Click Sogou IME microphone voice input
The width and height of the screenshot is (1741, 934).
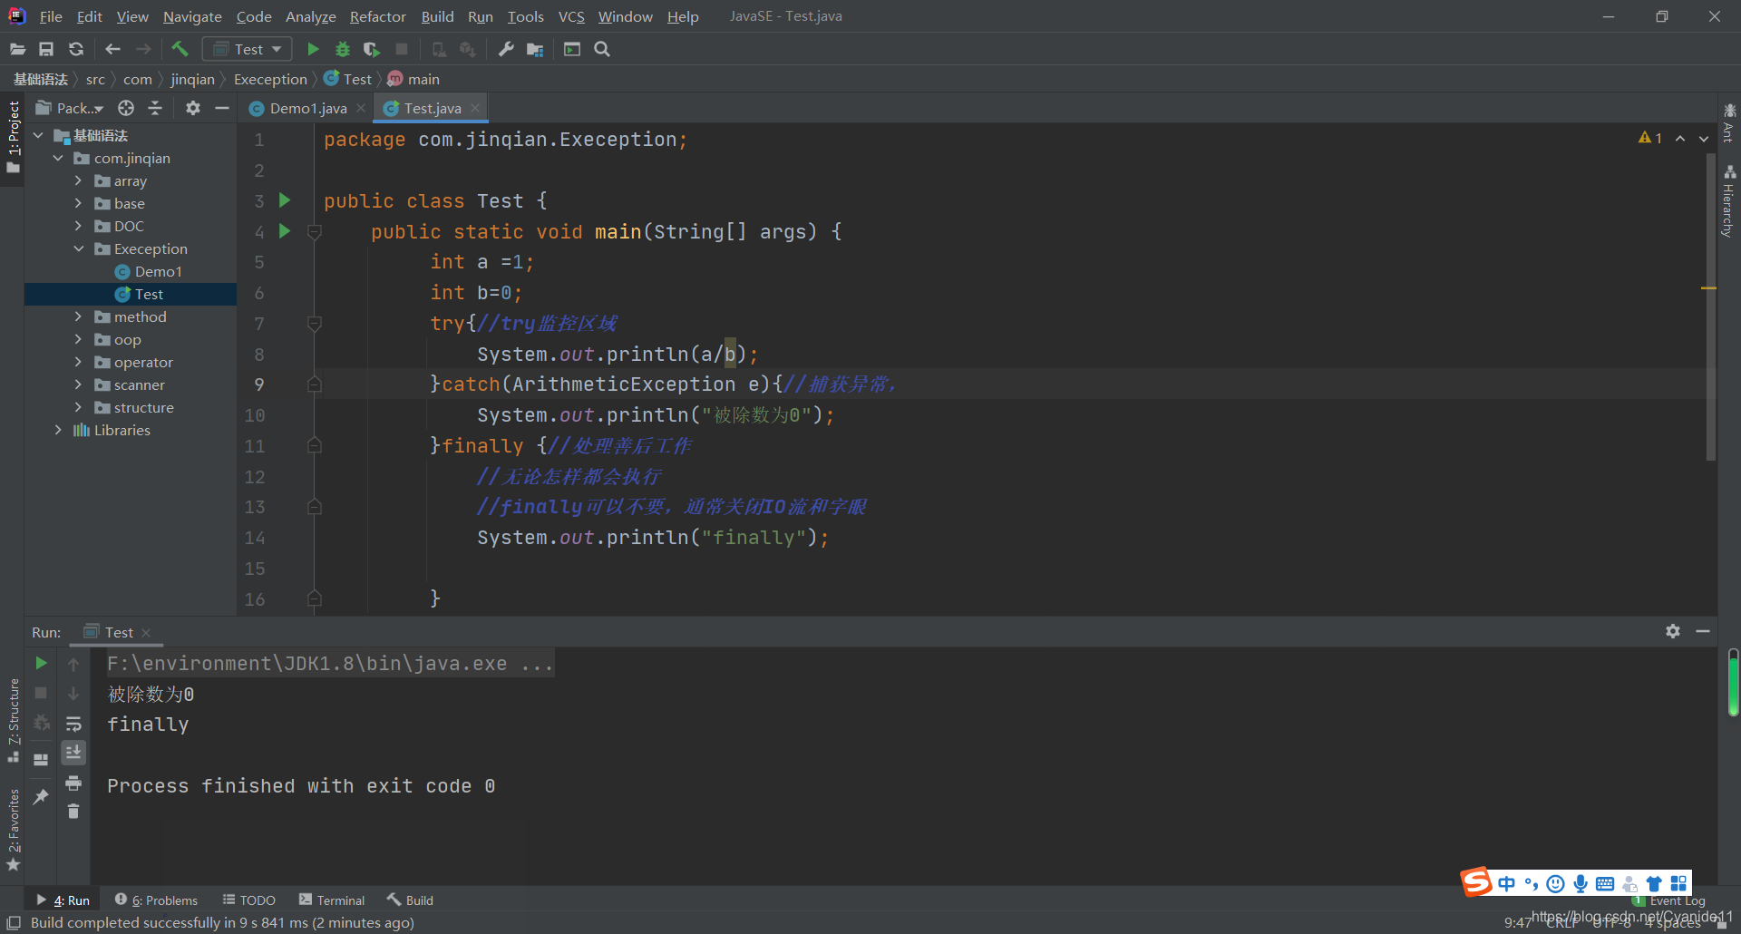click(1581, 883)
